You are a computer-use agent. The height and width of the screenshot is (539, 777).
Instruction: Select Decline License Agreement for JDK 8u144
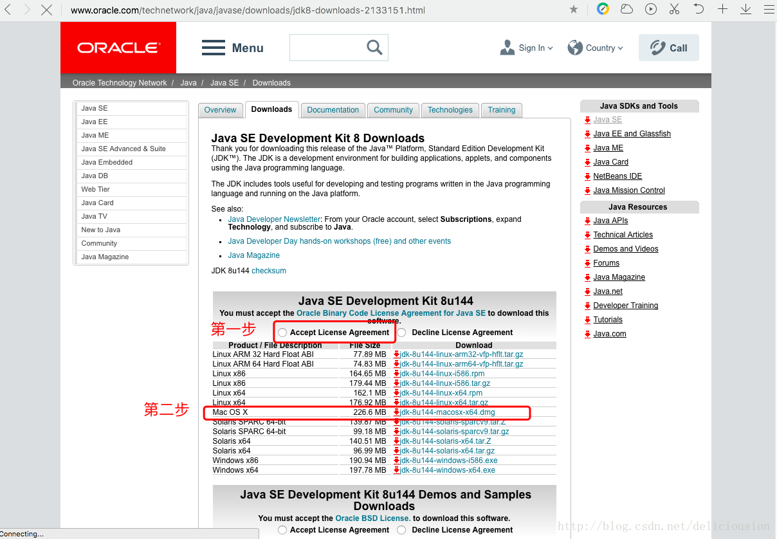pos(401,333)
